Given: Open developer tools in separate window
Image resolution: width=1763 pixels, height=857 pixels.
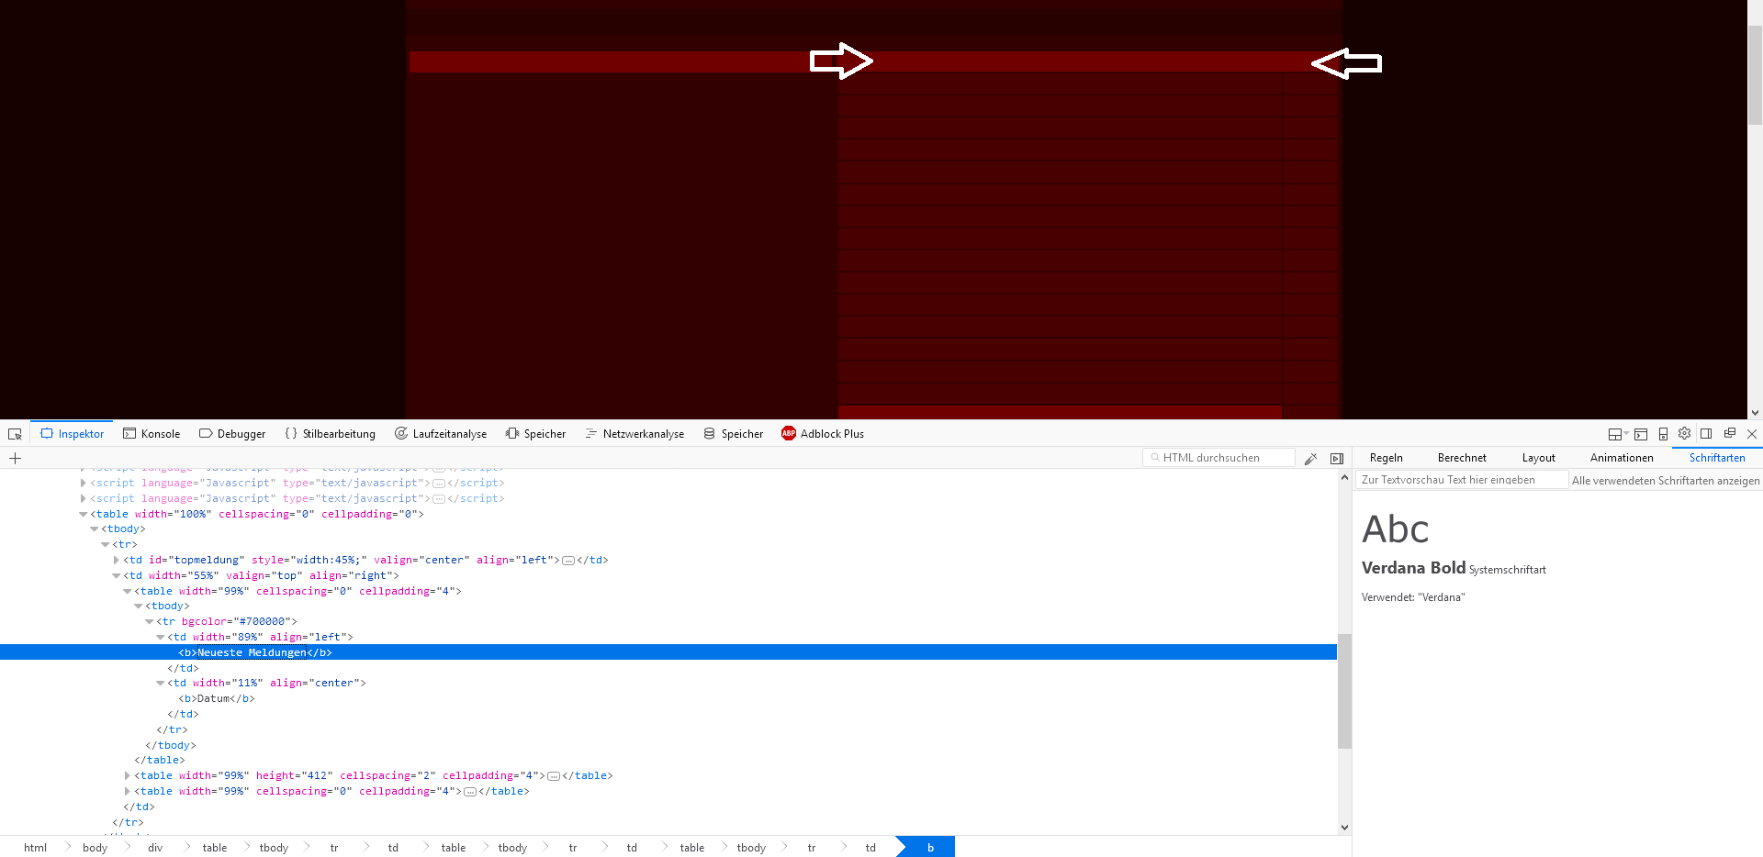Looking at the screenshot, I should point(1729,434).
